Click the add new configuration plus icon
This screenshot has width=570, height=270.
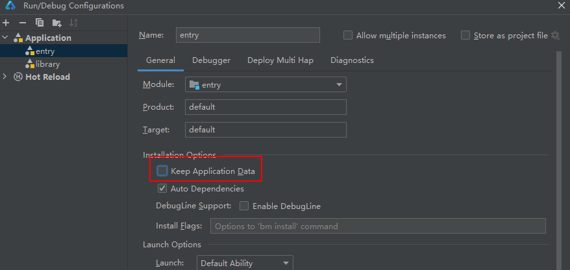pyautogui.click(x=6, y=23)
